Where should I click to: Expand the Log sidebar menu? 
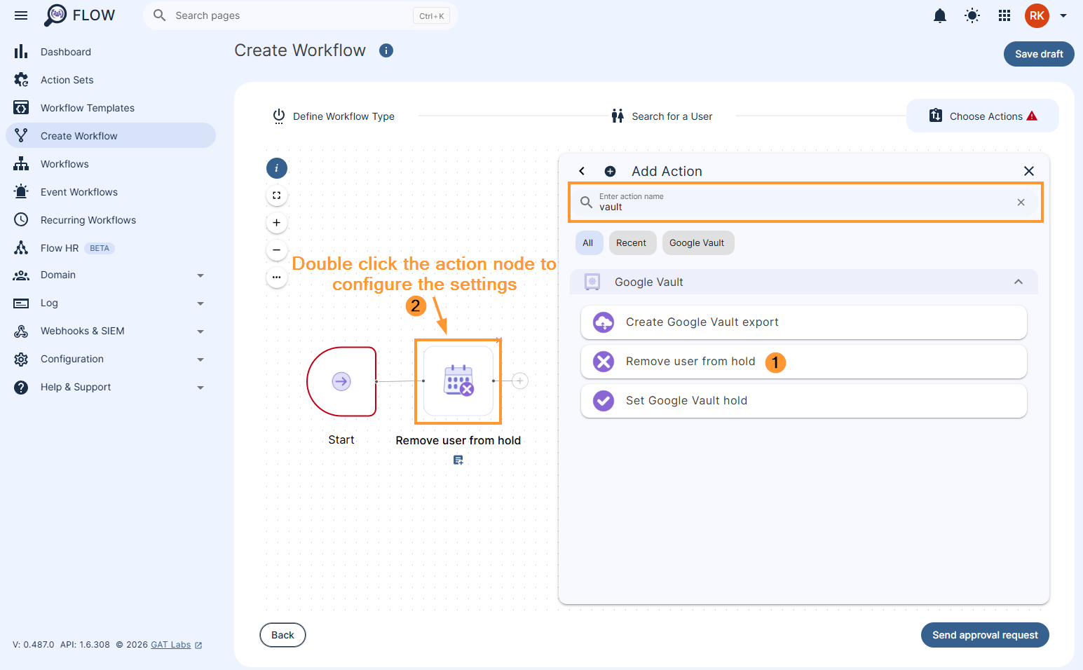(x=111, y=303)
